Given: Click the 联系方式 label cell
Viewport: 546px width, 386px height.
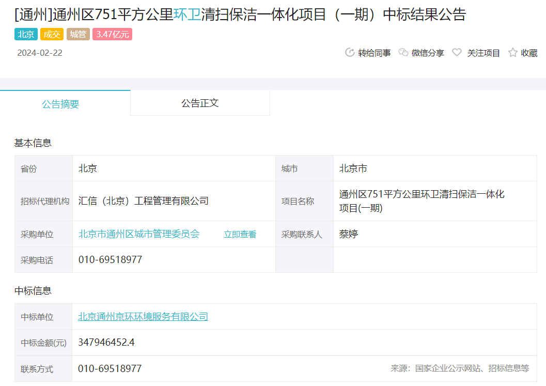Looking at the screenshot, I should tap(43, 369).
